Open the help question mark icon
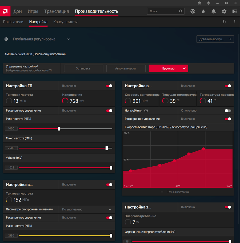240x243 pixels. [208, 3]
